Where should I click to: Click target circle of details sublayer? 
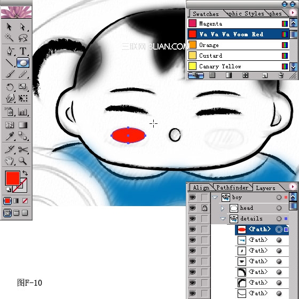pyautogui.click(x=279, y=218)
